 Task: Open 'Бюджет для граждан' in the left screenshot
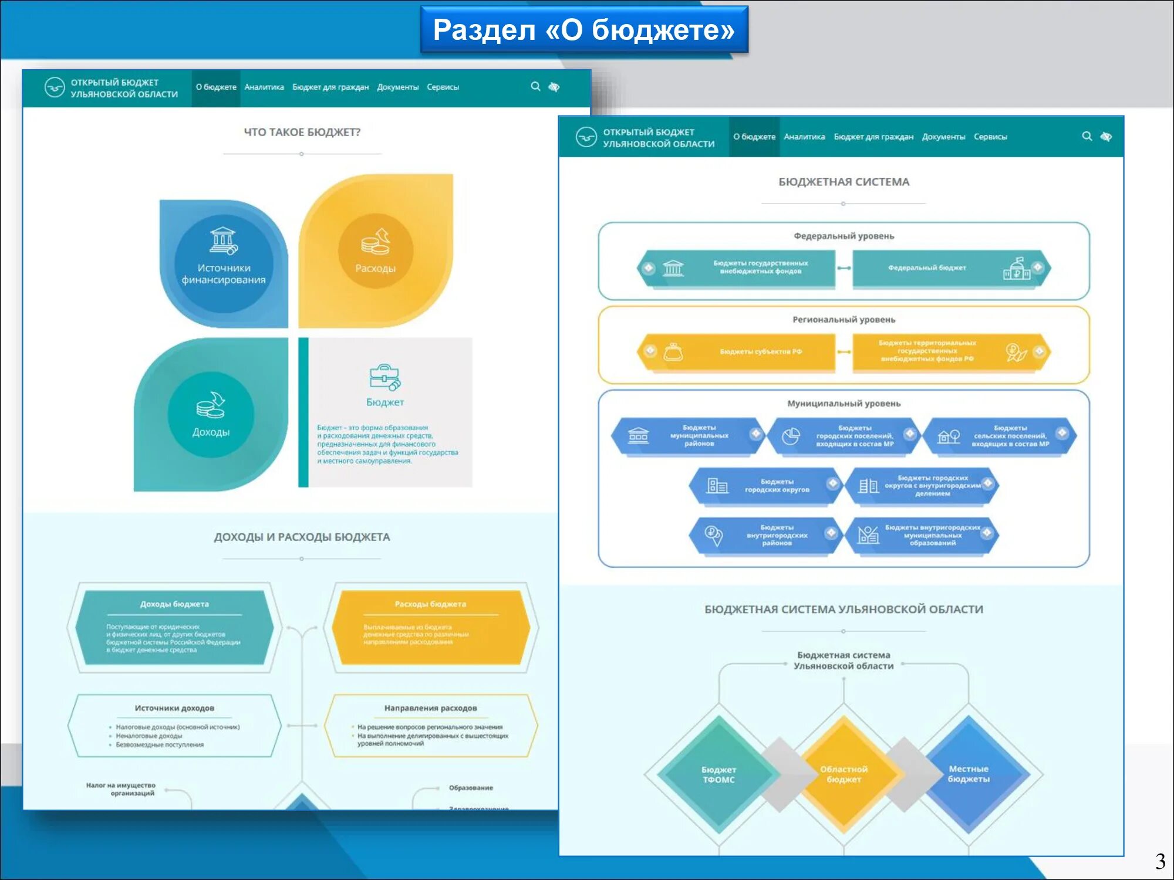330,87
